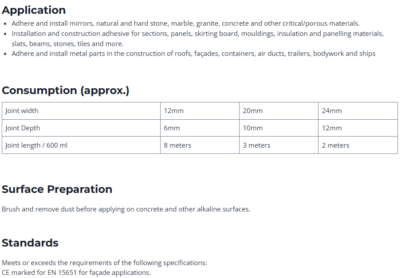Select the Joint Depth table cell
This screenshot has height=278, width=401.
pyautogui.click(x=23, y=128)
